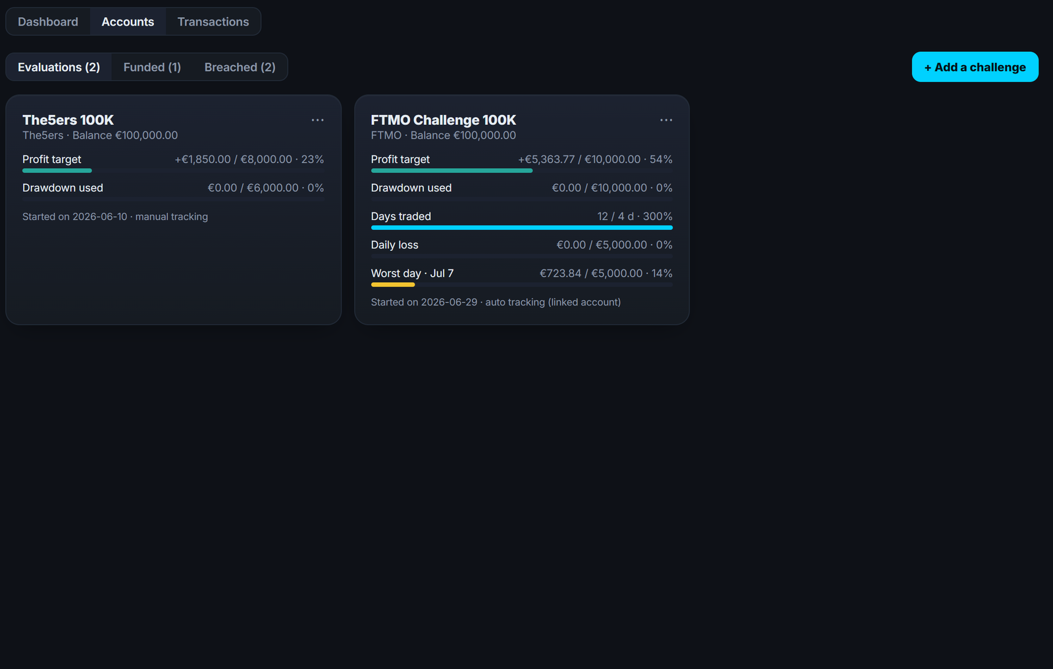
Task: Click the Daily loss €0.00 / €5,000.00 value
Action: click(615, 245)
